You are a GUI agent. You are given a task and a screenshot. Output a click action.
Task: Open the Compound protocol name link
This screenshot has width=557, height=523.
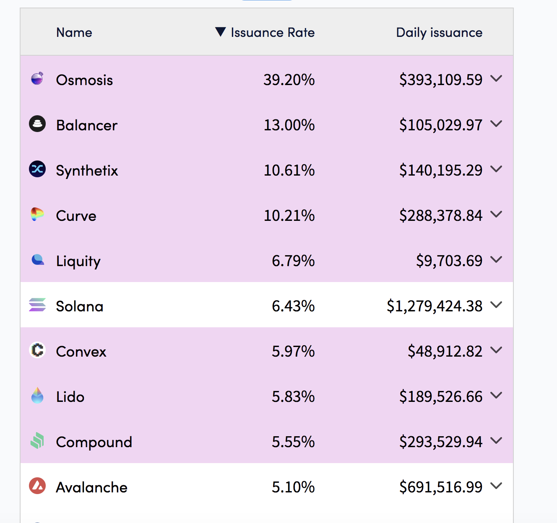tap(94, 442)
